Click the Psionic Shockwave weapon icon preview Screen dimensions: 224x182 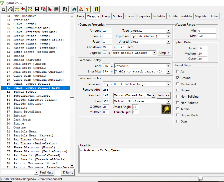click(x=166, y=109)
